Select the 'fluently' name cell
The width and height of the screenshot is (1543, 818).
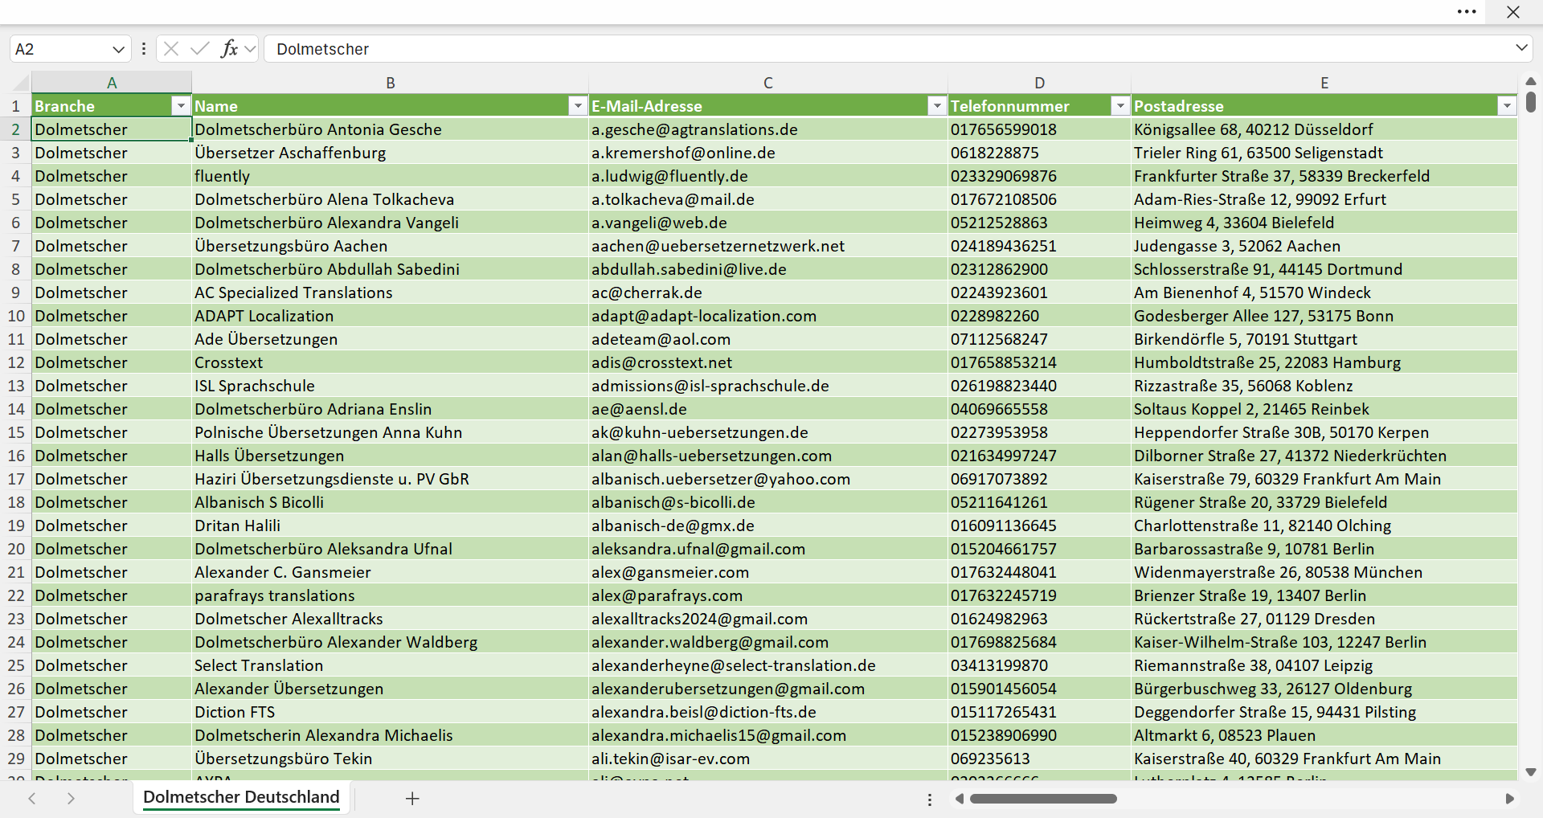click(390, 176)
